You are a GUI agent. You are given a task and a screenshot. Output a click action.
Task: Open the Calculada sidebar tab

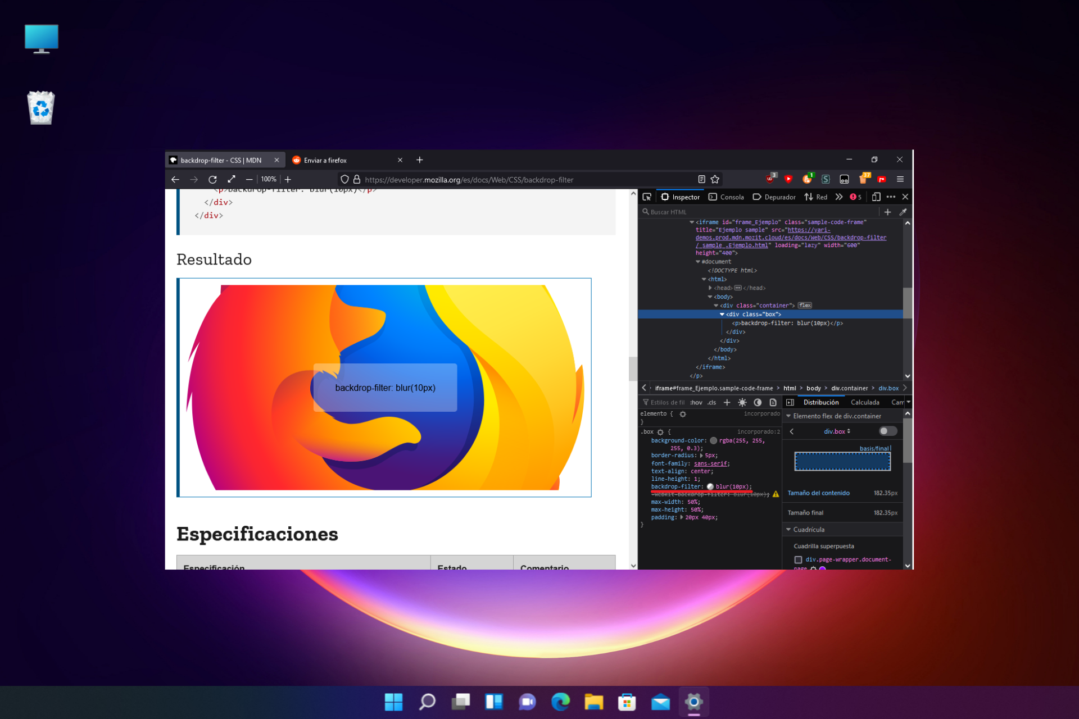[865, 402]
